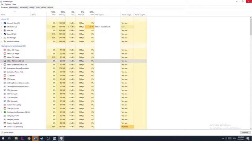Sort by the CPU column header
This screenshot has height=141, width=252.
52,13
